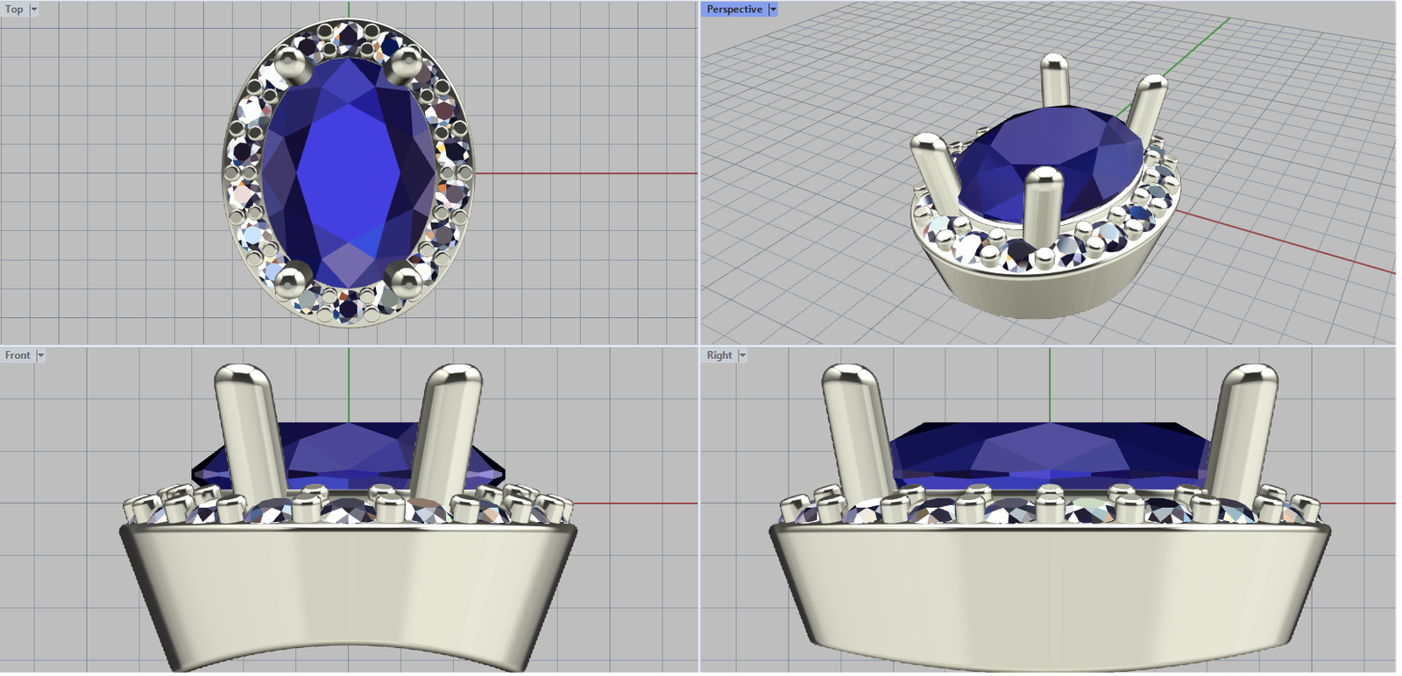Screen dimensions: 1402x676
Task: Select the blue sapphire in Top viewport
Action: tap(349, 171)
